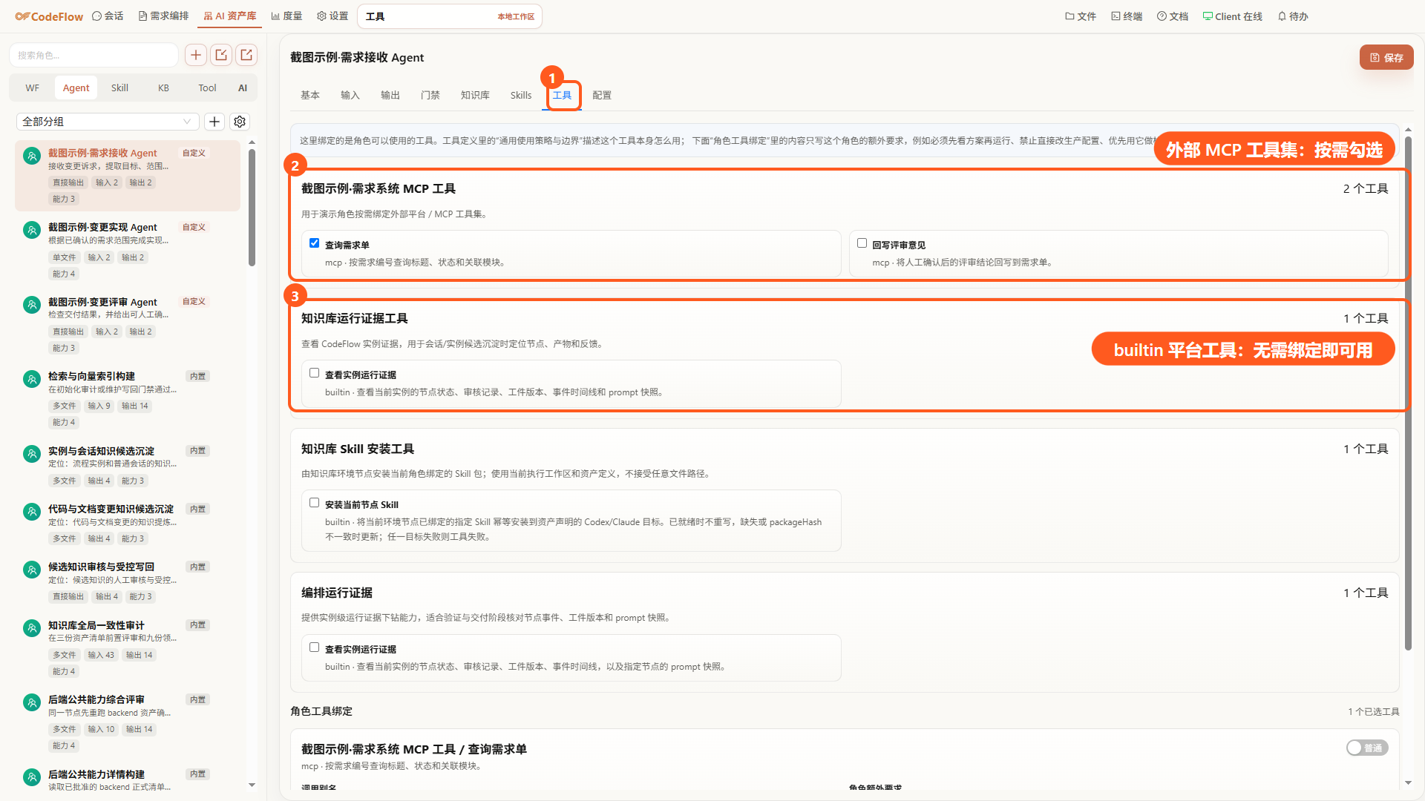Viewport: 1425px width, 801px height.
Task: Click the CodeFlow logo
Action: tap(49, 16)
